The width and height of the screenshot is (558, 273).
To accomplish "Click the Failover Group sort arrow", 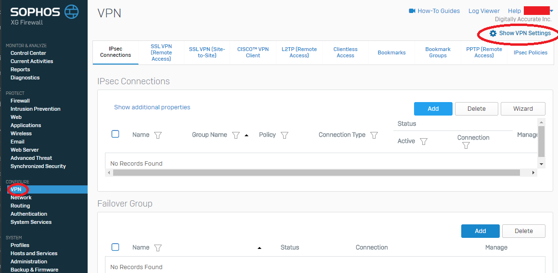I will pyautogui.click(x=260, y=248).
